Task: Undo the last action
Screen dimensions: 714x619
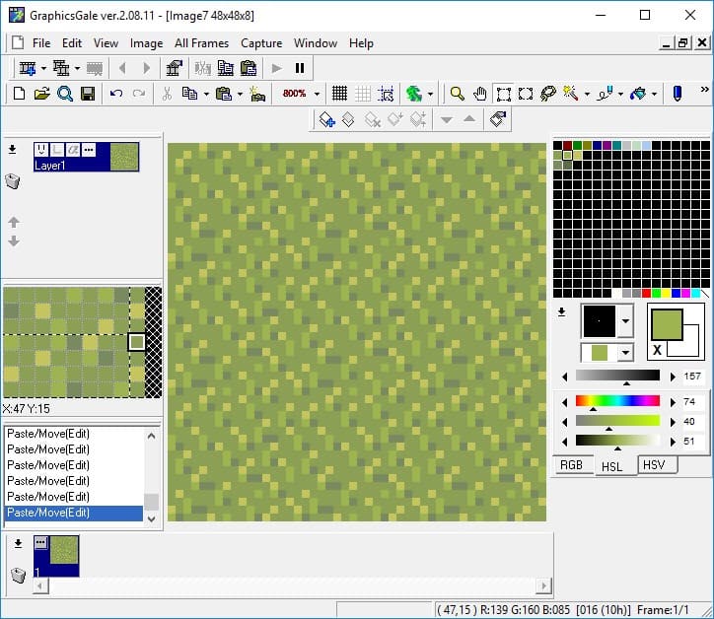Action: 116,94
